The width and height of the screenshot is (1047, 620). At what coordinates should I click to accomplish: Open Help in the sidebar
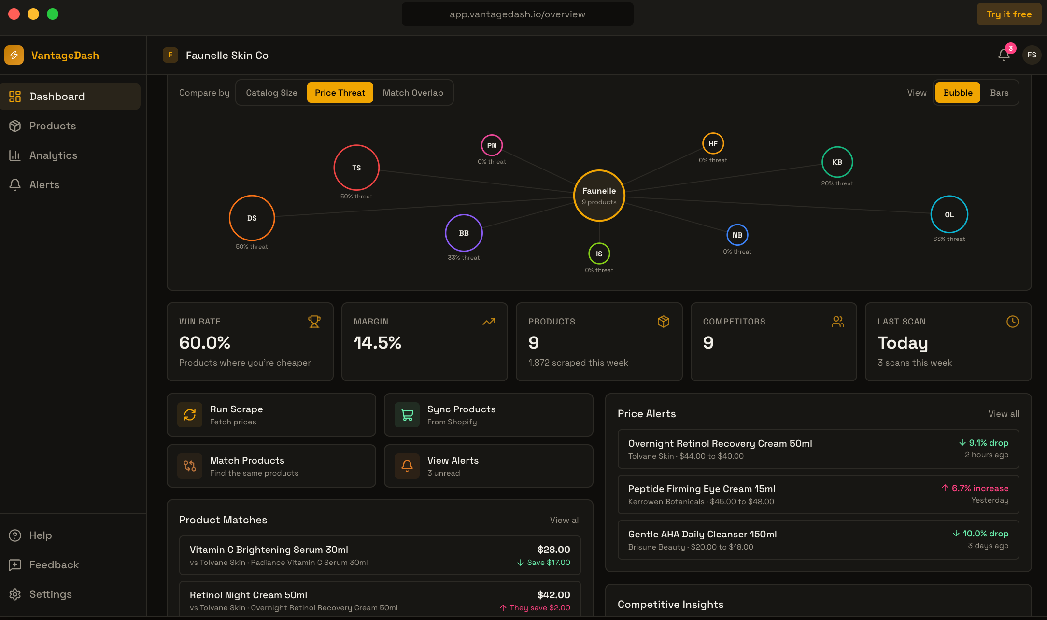(71, 535)
